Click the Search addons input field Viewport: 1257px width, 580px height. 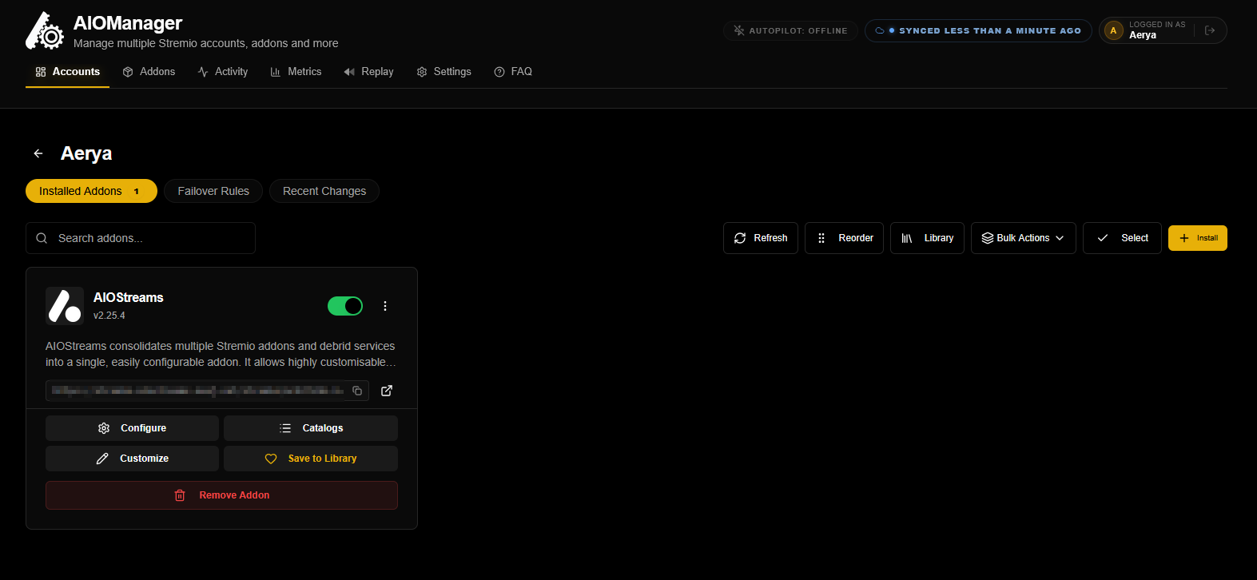(141, 238)
